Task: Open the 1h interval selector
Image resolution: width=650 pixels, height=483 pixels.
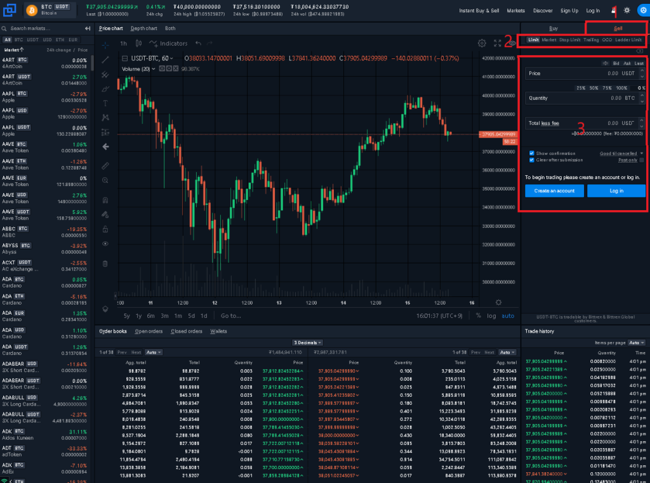Action: pyautogui.click(x=124, y=44)
